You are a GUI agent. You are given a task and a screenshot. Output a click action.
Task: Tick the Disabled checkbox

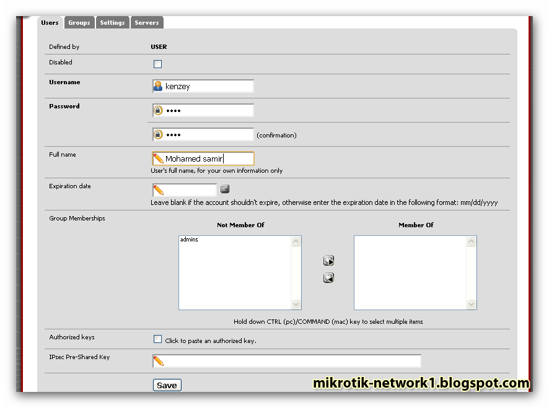pyautogui.click(x=157, y=64)
